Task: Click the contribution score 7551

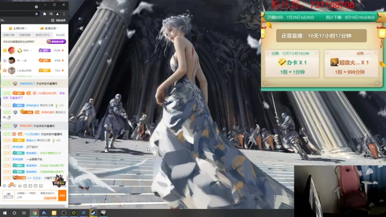Action: click(x=57, y=70)
